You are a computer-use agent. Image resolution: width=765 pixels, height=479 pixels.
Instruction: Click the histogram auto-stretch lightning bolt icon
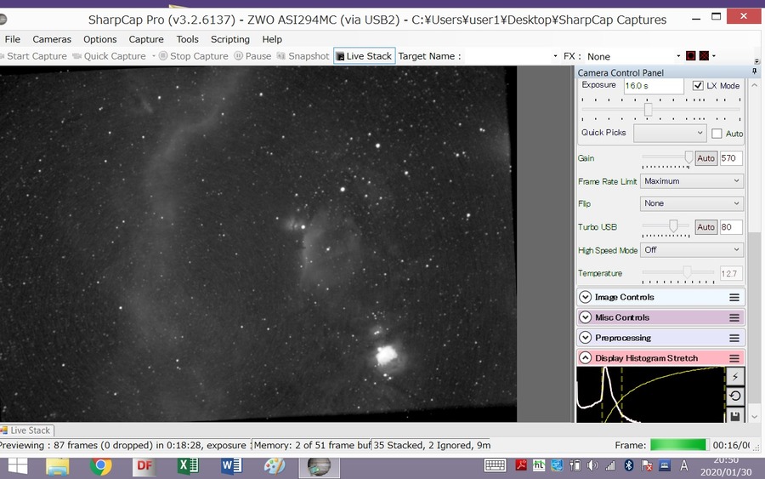[735, 376]
